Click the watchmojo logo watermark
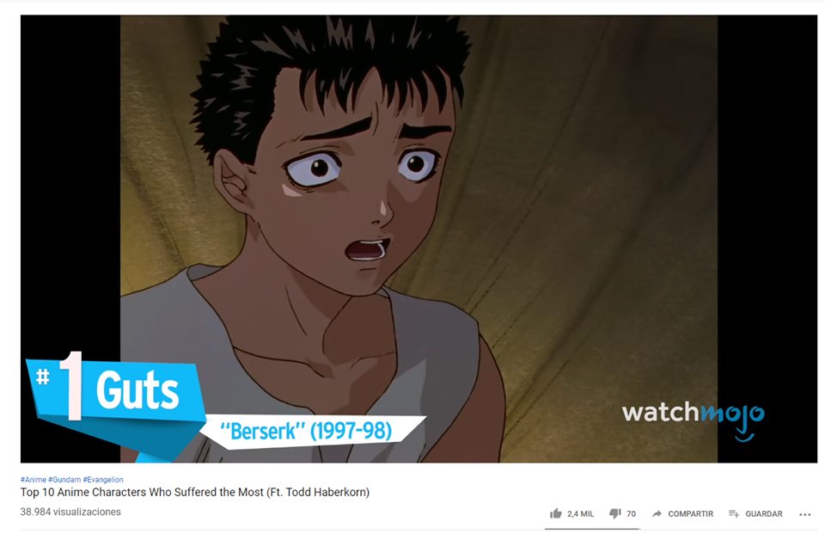The height and width of the screenshot is (534, 825). click(693, 419)
